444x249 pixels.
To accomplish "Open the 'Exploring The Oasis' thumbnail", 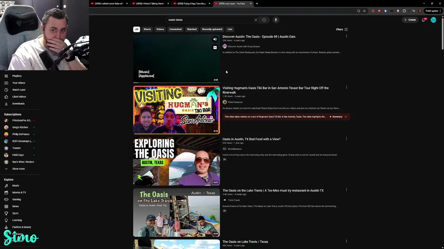I will [x=177, y=161].
